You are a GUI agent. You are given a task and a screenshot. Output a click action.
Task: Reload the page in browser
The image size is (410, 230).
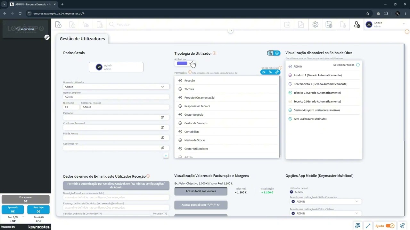pos(20,13)
